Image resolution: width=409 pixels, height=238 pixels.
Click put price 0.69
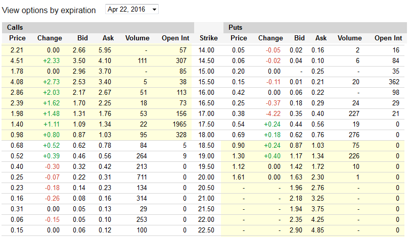point(238,135)
